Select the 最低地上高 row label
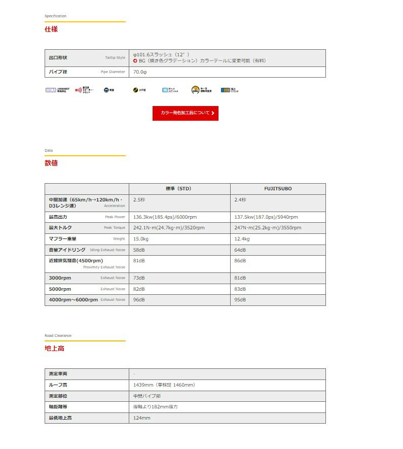The image size is (403, 449). pos(60,418)
